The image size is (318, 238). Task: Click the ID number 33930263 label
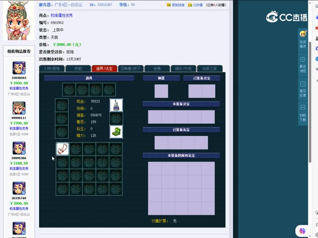click(x=19, y=78)
